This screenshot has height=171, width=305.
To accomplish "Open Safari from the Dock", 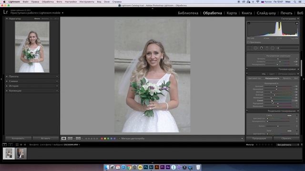I will [x=123, y=167].
